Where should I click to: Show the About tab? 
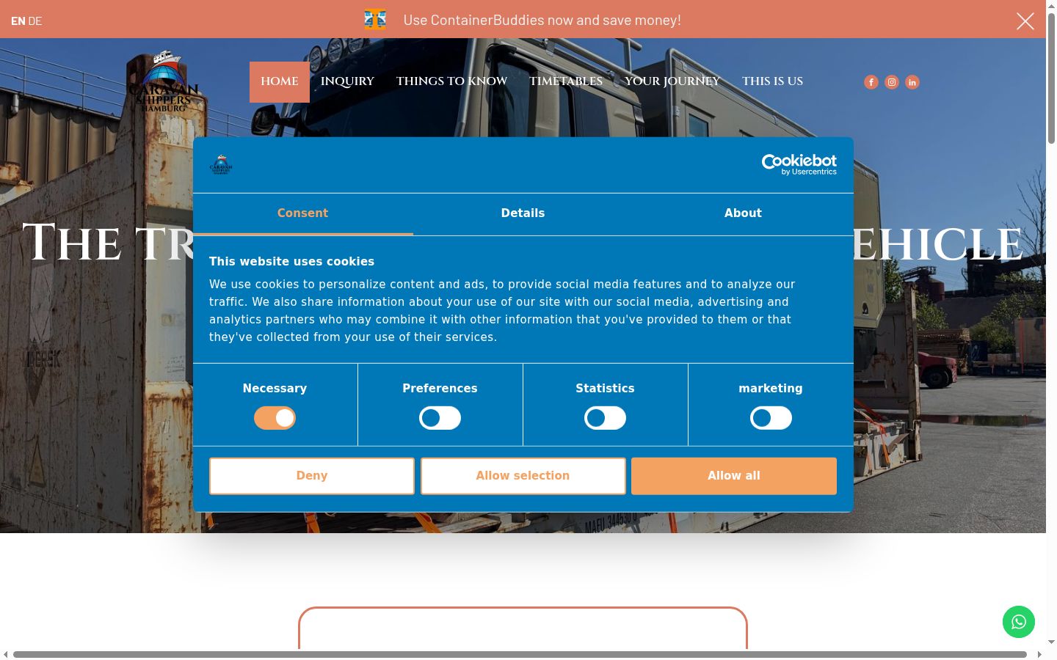coord(743,213)
